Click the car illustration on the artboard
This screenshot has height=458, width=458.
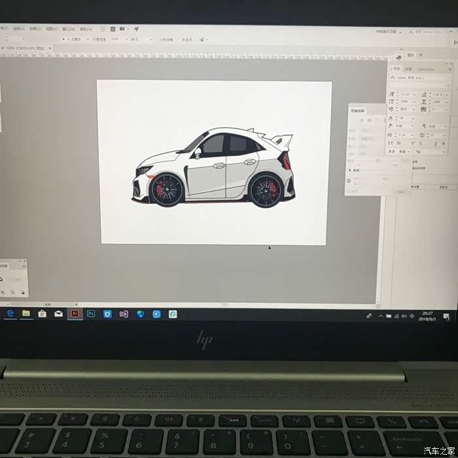pyautogui.click(x=213, y=167)
